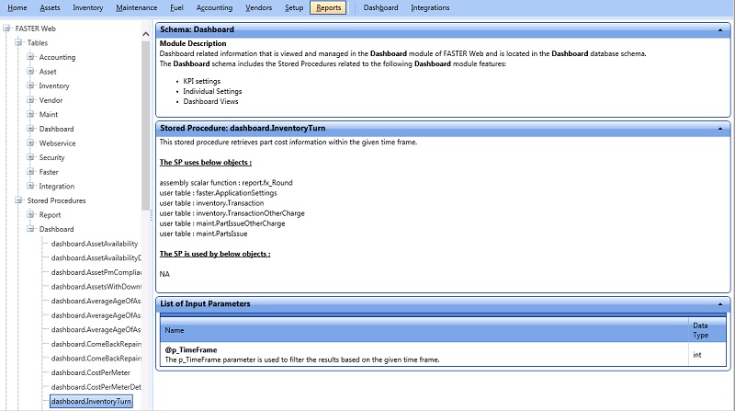Image resolution: width=735 pixels, height=411 pixels.
Task: Open the Setup menu
Action: click(x=294, y=7)
